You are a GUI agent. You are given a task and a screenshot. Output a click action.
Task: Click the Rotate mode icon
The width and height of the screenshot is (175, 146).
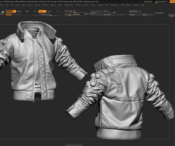2,13
